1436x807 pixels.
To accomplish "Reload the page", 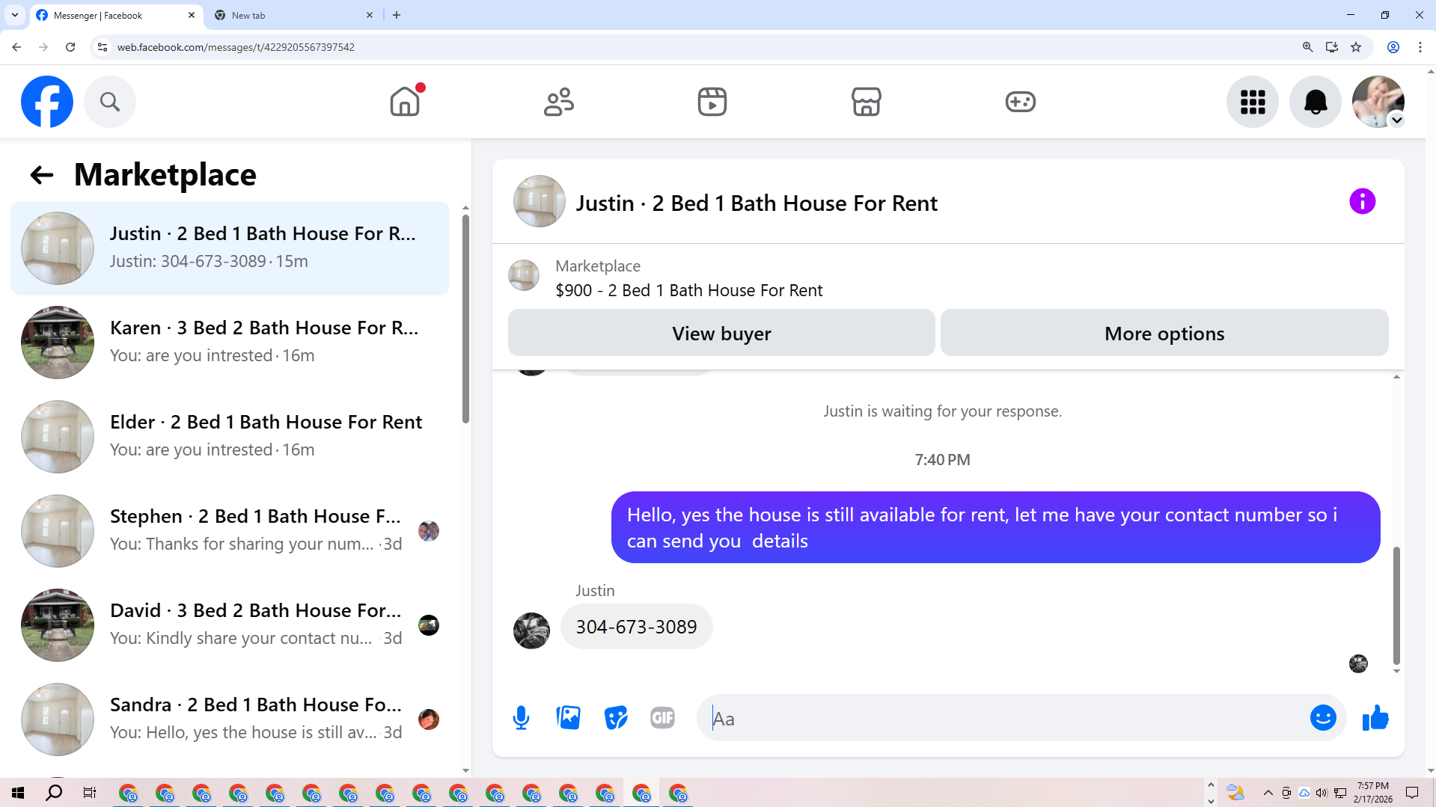I will (70, 47).
